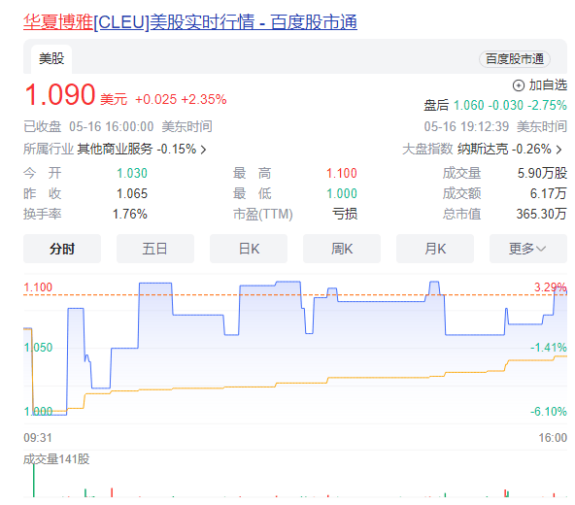Expand industry chevron after 其他商业服务 -0.15%
The image size is (575, 505).
pyautogui.click(x=204, y=150)
